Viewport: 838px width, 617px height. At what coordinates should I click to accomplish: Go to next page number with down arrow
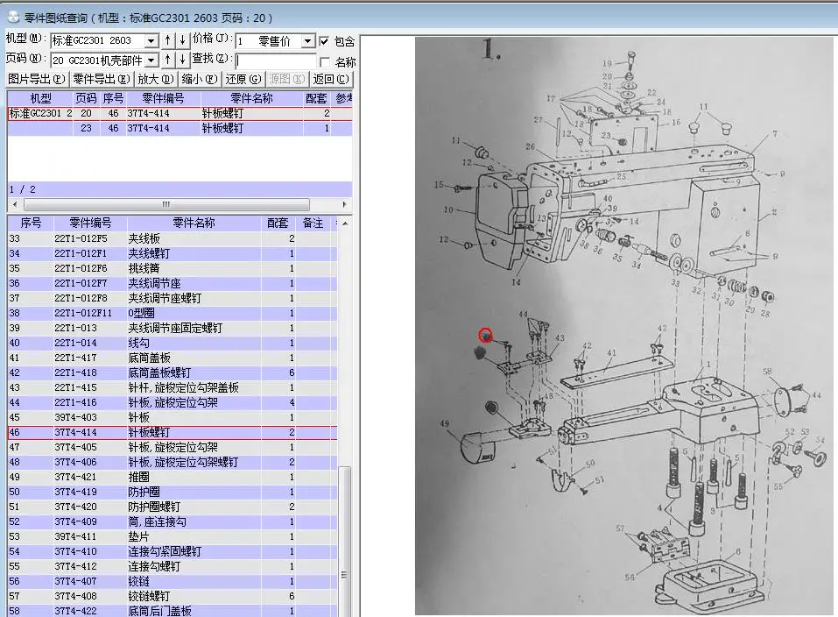point(182,60)
